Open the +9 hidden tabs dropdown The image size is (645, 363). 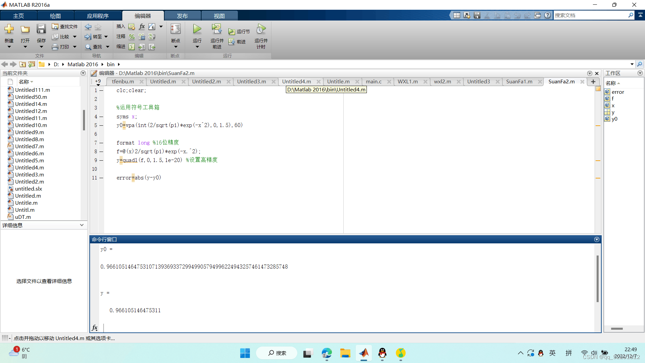tap(98, 82)
